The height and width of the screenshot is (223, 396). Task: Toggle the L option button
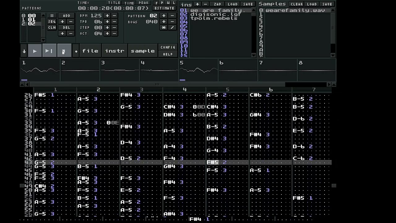174,3
